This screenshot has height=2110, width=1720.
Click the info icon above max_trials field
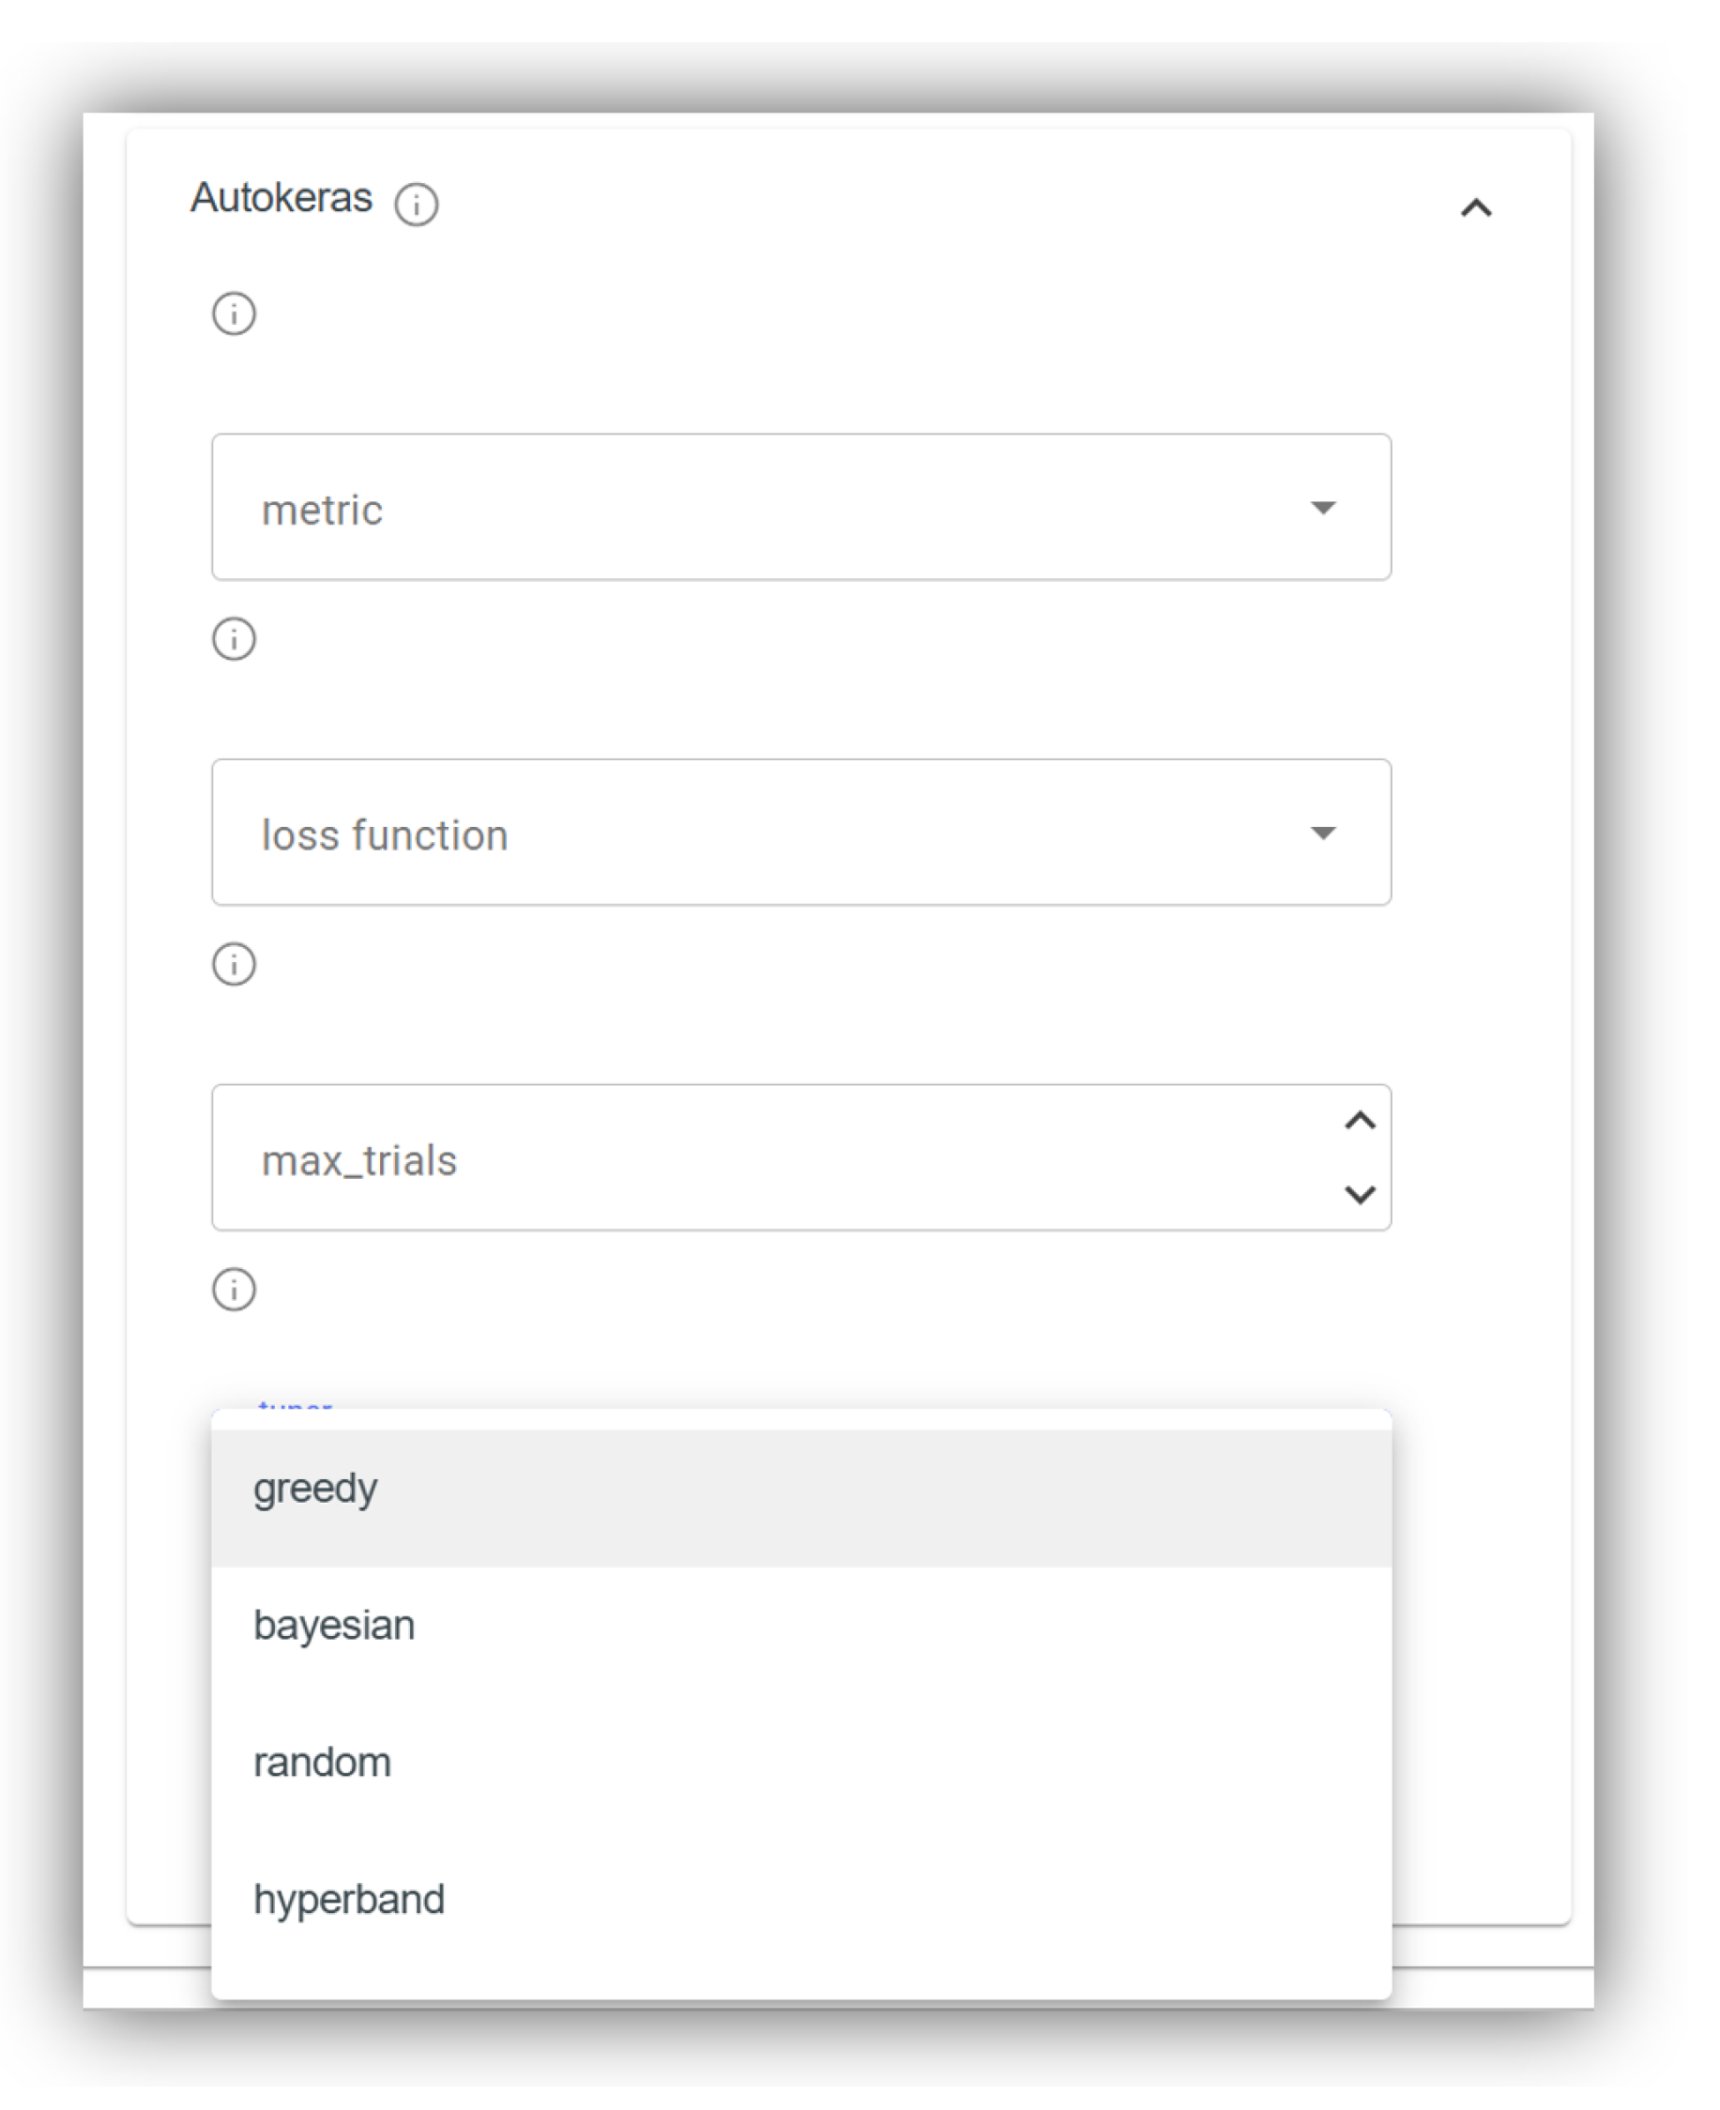pos(234,964)
